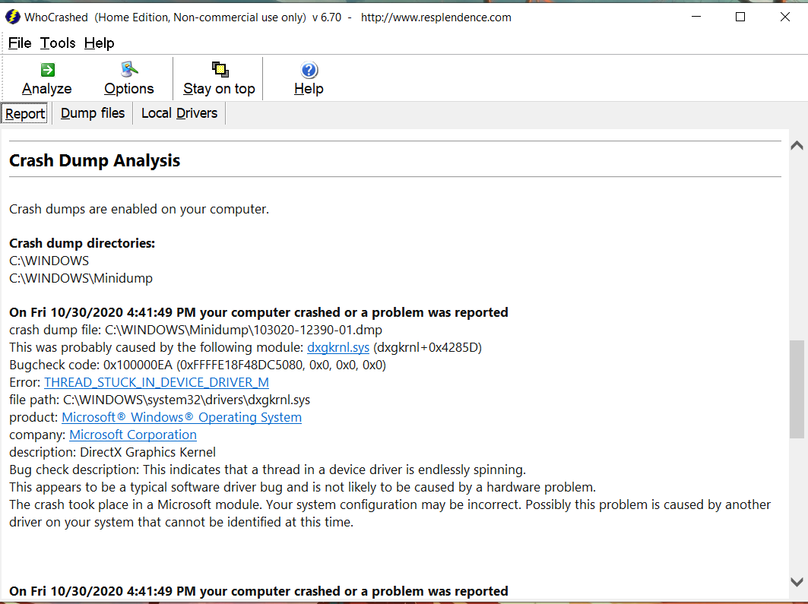
Task: Follow the Microsoft Windows Operating System link
Action: (182, 417)
